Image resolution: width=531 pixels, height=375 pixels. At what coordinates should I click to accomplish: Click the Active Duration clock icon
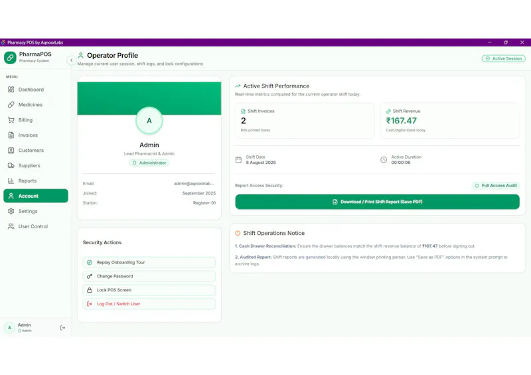coord(384,160)
